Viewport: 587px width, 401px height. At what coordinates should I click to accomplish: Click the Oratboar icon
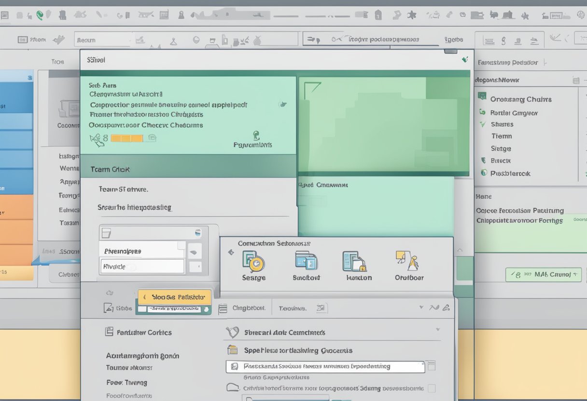pyautogui.click(x=406, y=261)
